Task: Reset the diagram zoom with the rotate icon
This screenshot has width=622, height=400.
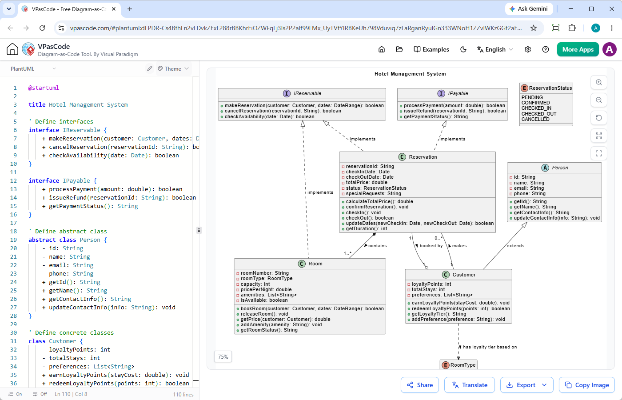Action: [599, 118]
